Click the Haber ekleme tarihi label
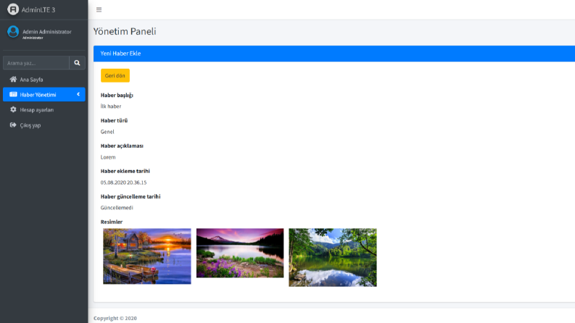 point(125,171)
